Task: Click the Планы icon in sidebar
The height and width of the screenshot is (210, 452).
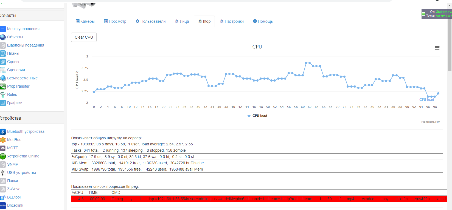Action: [3, 53]
